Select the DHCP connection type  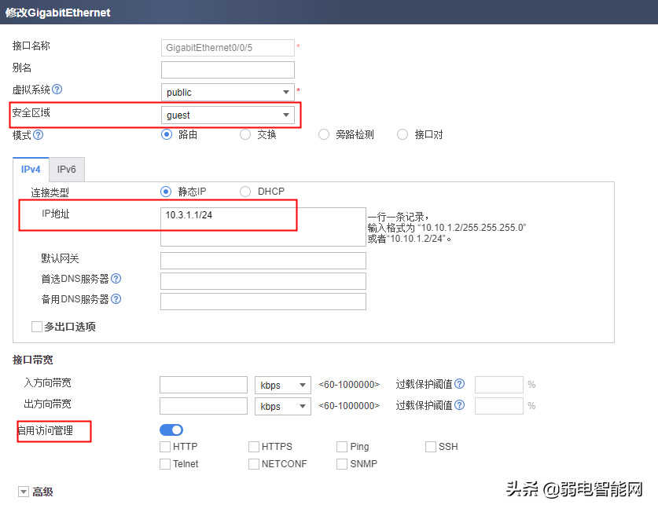click(245, 192)
